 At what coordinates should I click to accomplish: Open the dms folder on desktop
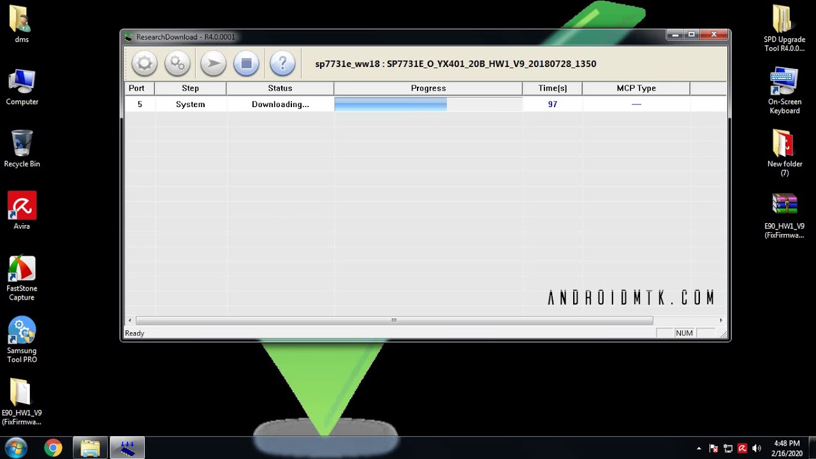[22, 24]
